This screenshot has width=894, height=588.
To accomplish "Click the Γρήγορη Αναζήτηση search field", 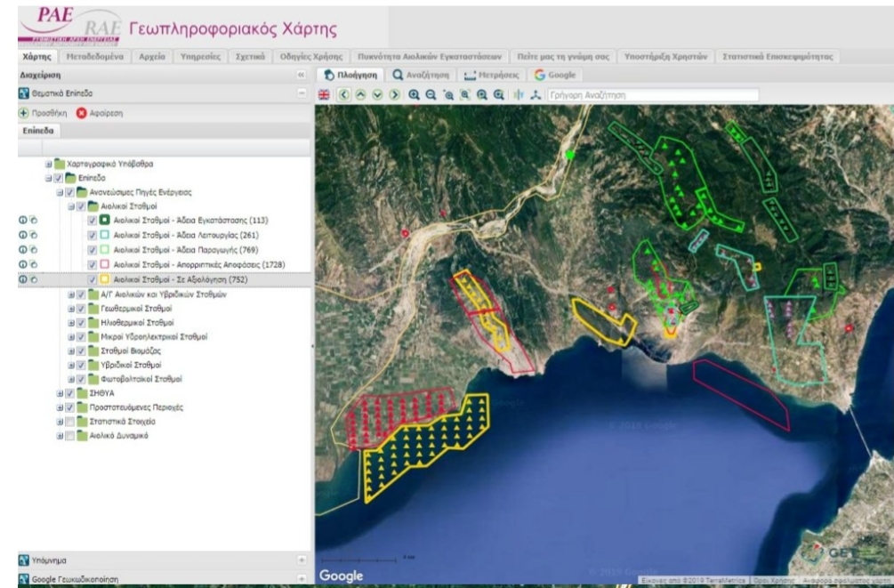I will [651, 93].
